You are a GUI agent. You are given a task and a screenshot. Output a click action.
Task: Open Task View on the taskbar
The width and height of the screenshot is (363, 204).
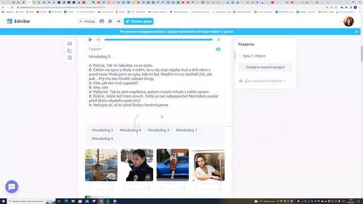[59, 201]
